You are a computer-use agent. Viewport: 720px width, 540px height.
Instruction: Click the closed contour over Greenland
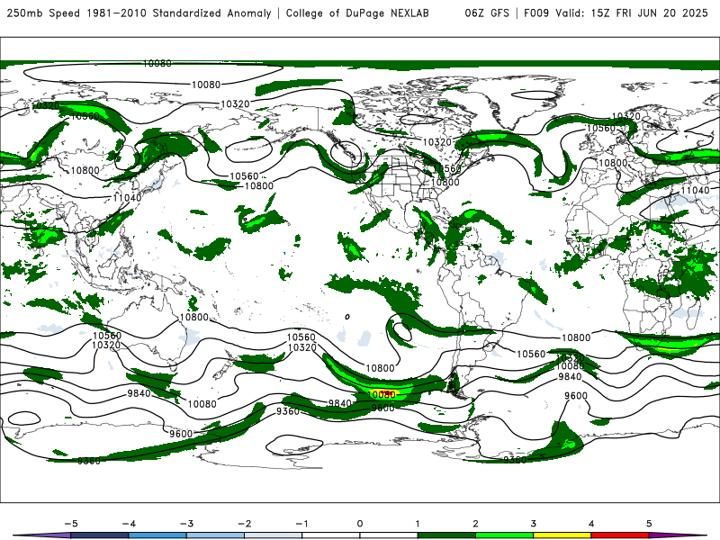(x=534, y=95)
